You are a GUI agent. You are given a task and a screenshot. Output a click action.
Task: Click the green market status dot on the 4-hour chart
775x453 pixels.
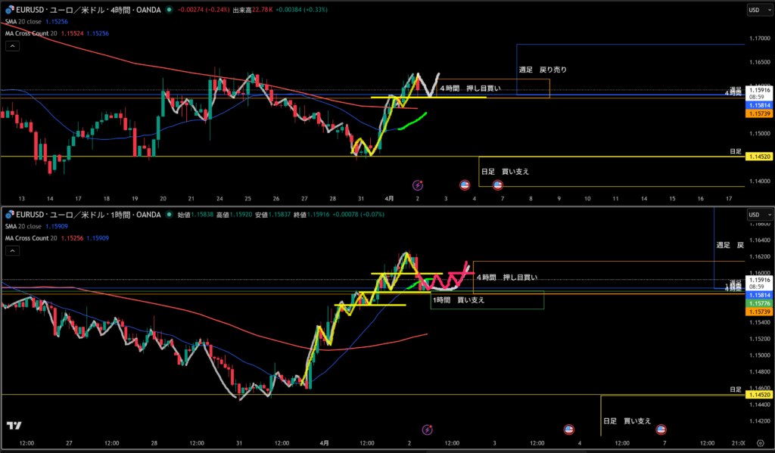[x=168, y=10]
